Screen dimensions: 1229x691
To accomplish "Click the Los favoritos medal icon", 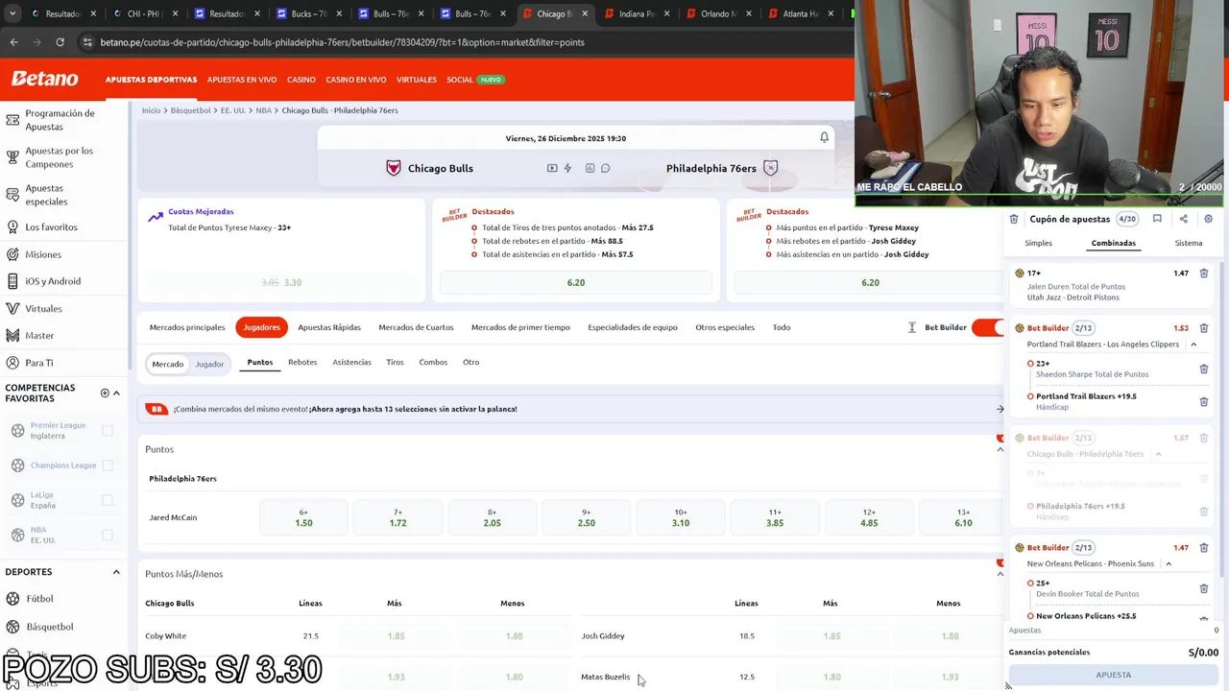I will (x=12, y=227).
